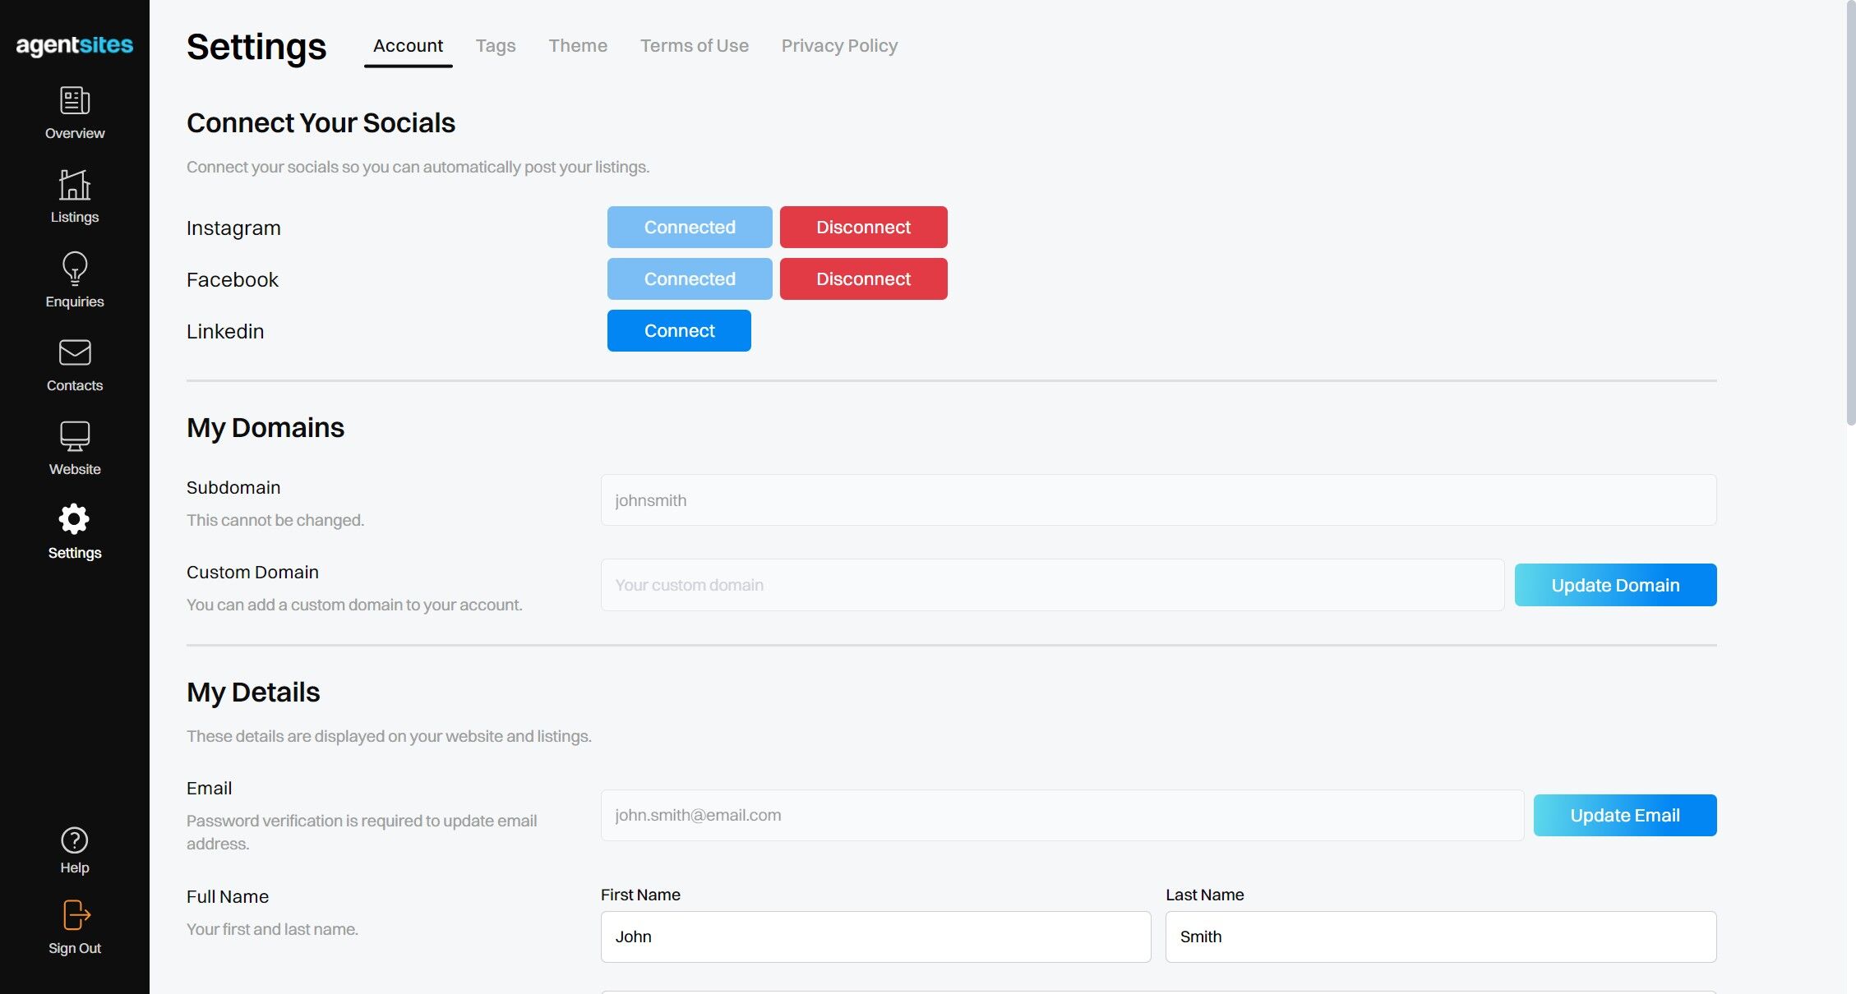
Task: Disconnect the Instagram account
Action: pyautogui.click(x=863, y=227)
